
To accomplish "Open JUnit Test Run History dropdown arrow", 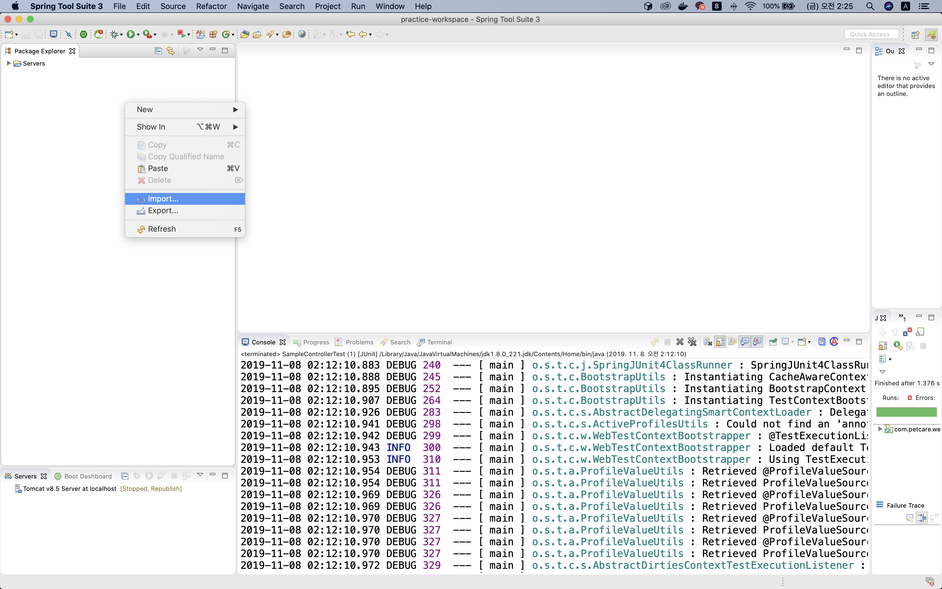I will 890,360.
